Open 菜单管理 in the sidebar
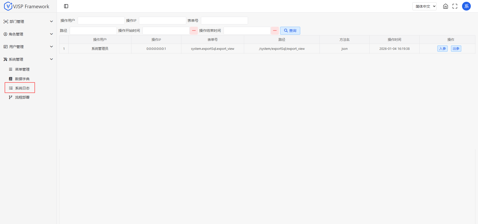The width and height of the screenshot is (478, 224). [x=22, y=69]
